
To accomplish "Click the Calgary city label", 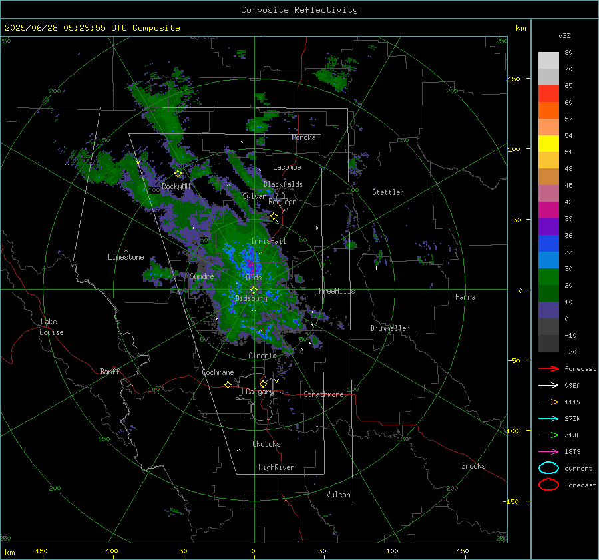I will coord(260,392).
